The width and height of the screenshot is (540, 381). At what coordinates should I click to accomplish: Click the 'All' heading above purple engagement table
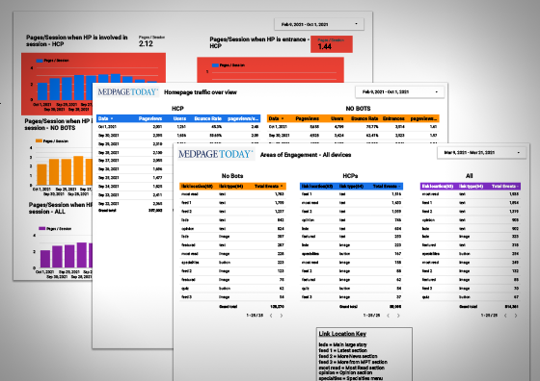click(469, 176)
